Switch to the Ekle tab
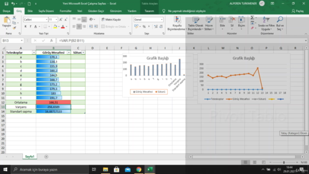The image size is (309, 174). point(30,11)
